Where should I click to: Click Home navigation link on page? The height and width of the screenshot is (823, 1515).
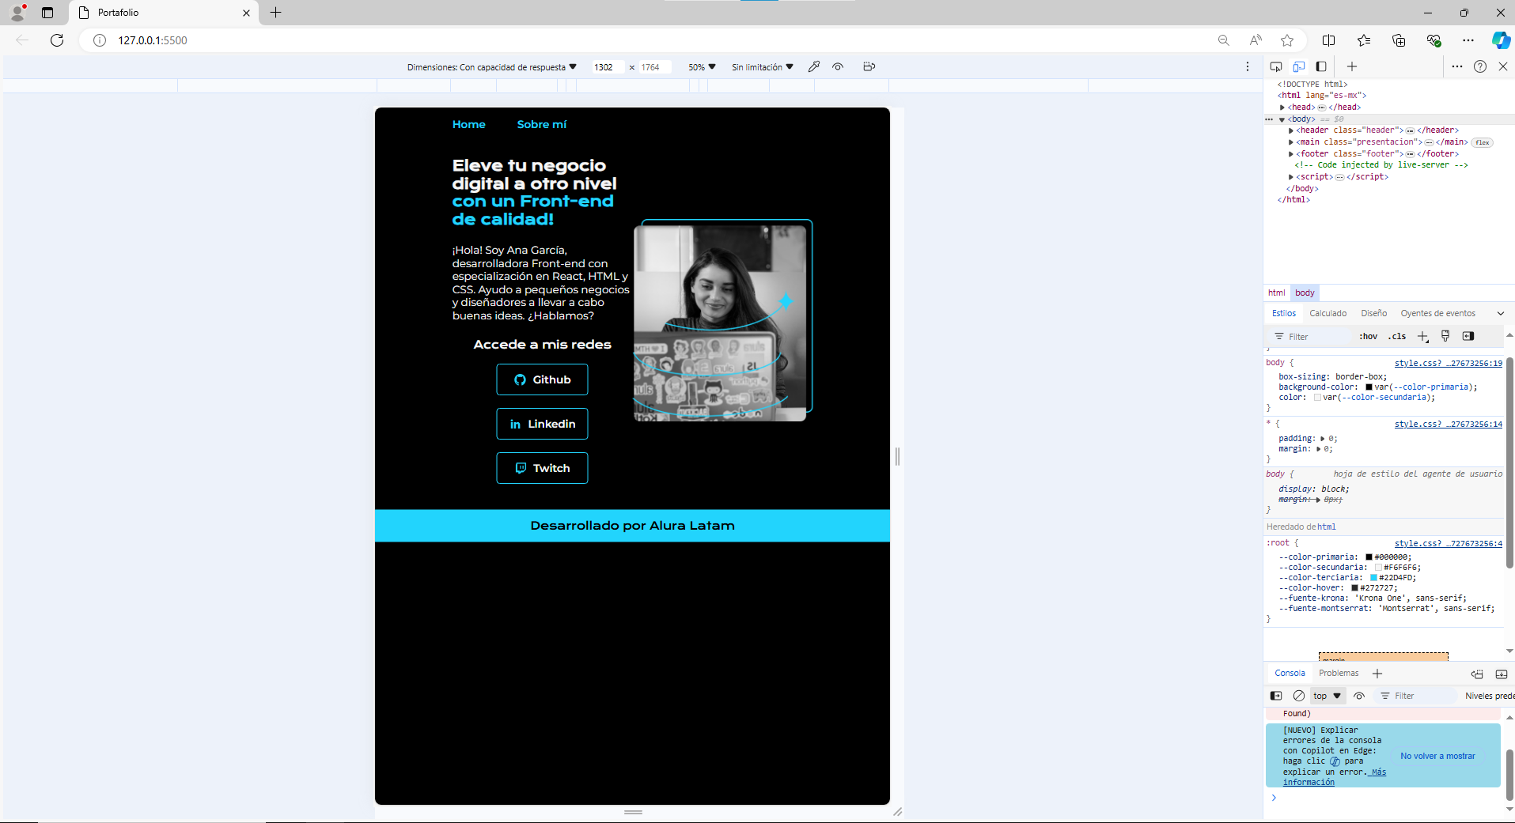coord(469,124)
